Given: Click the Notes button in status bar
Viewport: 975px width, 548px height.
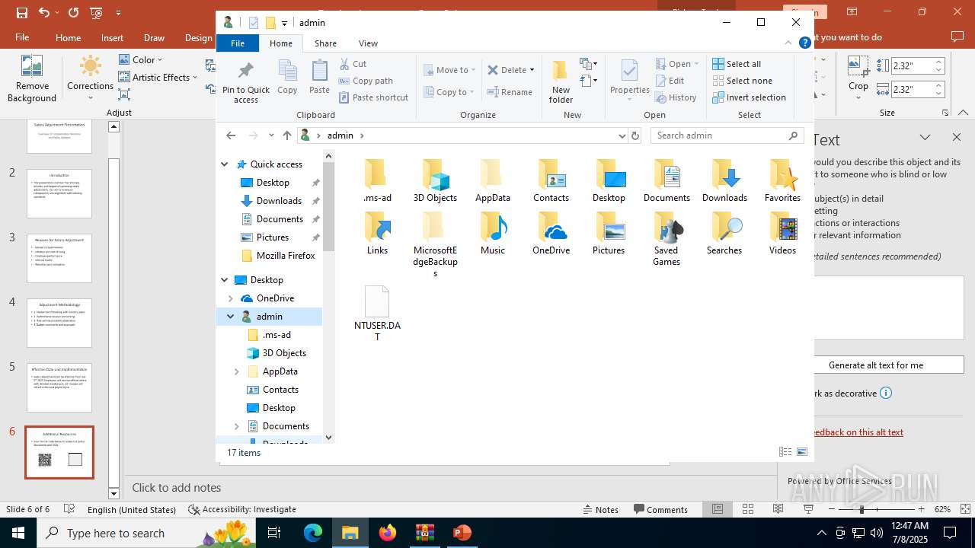Looking at the screenshot, I should 599,509.
